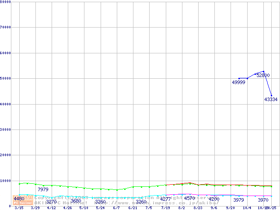
Task: Select the 4277 value label
Action: (165, 199)
